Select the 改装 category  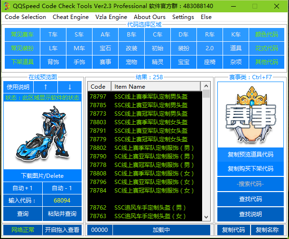click(x=131, y=48)
